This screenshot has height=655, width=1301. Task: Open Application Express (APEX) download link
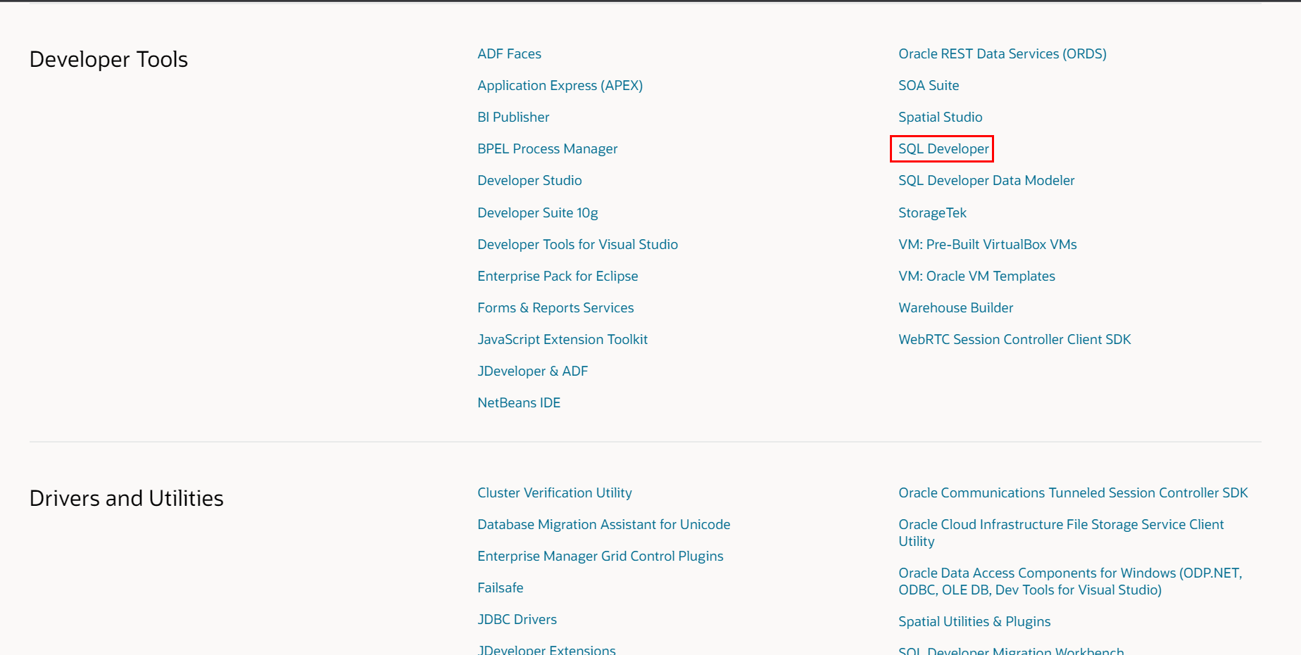pyautogui.click(x=560, y=86)
